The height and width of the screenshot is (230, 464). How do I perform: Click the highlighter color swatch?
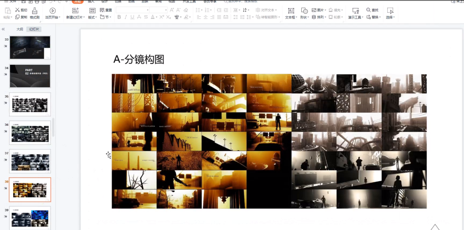[x=186, y=17]
